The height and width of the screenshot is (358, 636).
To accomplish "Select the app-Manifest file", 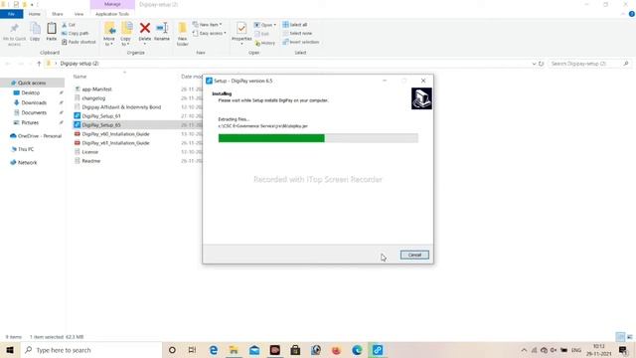I will point(96,89).
